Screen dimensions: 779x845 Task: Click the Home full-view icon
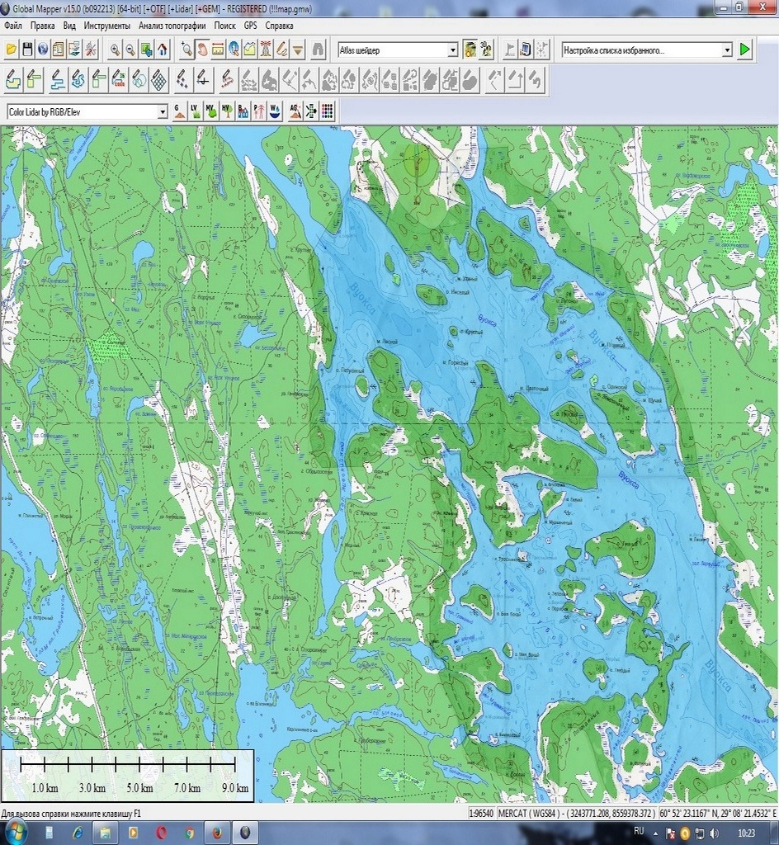pyautogui.click(x=163, y=50)
